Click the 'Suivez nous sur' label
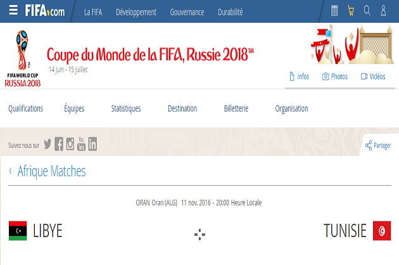Image resolution: width=399 pixels, height=265 pixels. pyautogui.click(x=23, y=145)
